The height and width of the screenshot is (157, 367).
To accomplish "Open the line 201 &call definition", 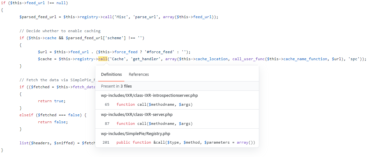I will coord(186,142).
